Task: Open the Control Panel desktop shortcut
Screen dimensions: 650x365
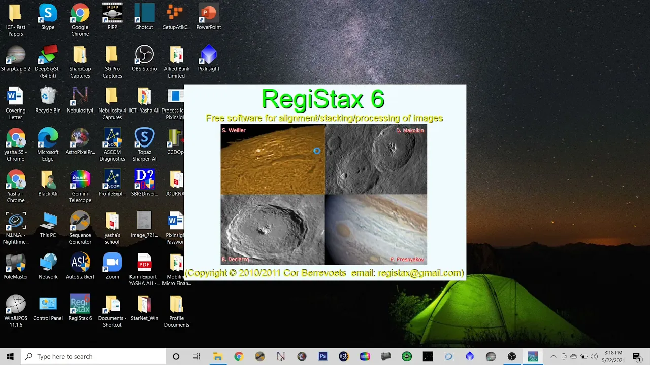Action: coord(48,307)
